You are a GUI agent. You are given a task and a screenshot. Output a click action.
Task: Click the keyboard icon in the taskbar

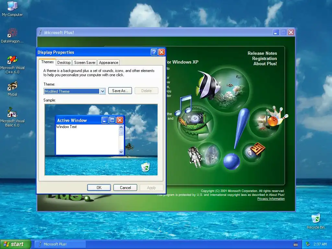(x=296, y=244)
